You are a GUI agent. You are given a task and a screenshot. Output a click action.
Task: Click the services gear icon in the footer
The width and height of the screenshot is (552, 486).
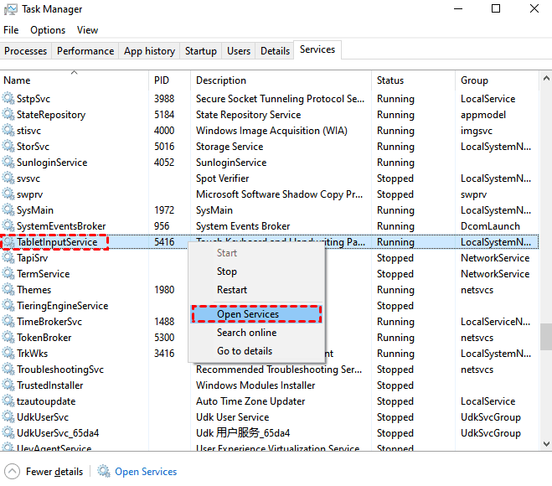(104, 472)
